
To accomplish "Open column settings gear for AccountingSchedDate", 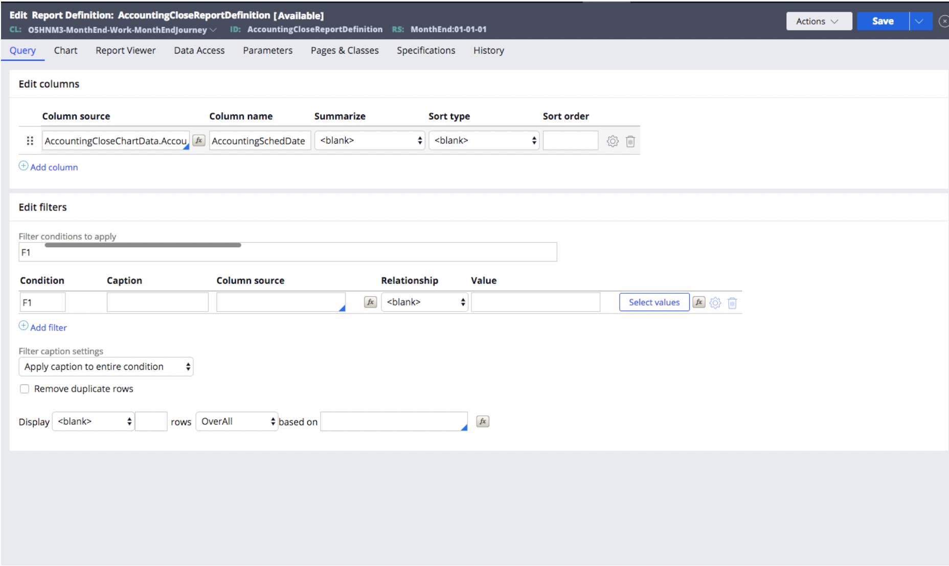I will tap(613, 141).
